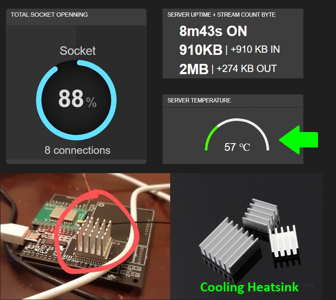Screen dimensions: 336x300
Task: Click the +274 KB OUT label
Action: pos(247,69)
